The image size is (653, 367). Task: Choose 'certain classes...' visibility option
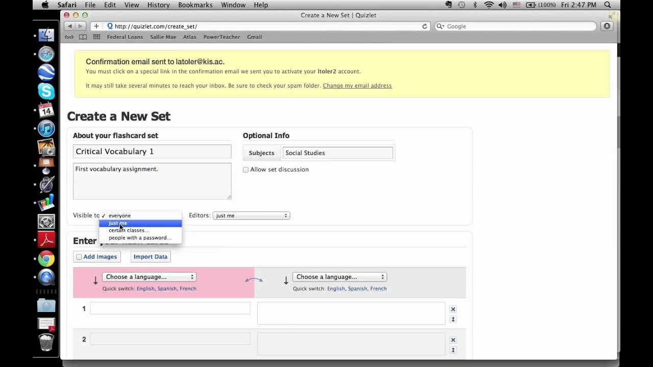click(140, 230)
